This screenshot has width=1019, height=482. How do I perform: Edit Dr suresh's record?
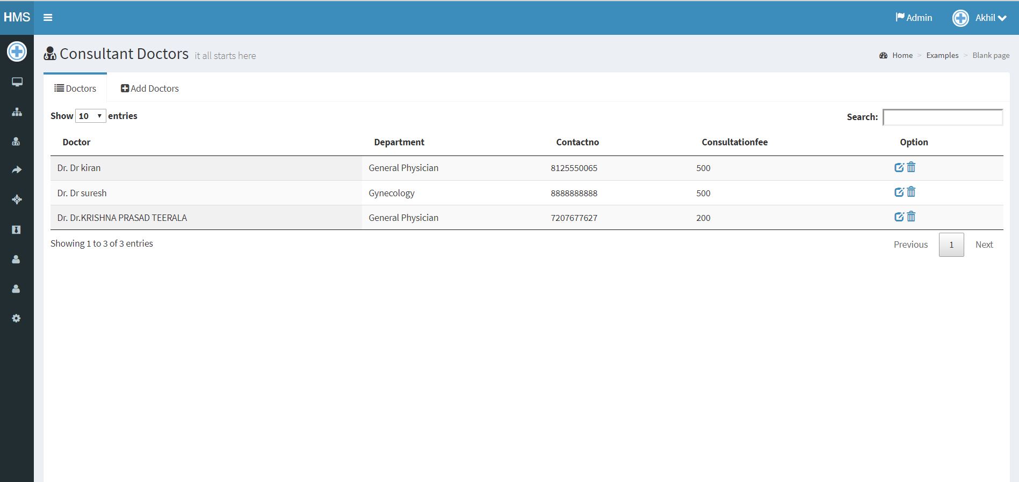pos(899,192)
